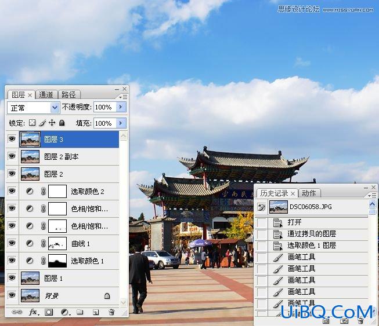Switch to the 通道 tab
This screenshot has height=326, width=379.
pyautogui.click(x=46, y=95)
